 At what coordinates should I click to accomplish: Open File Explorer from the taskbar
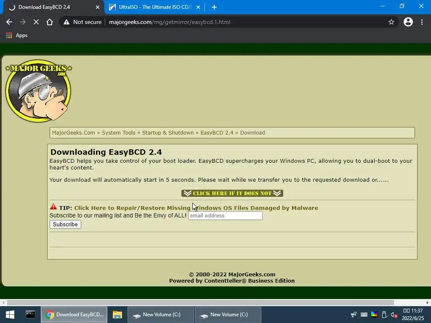pos(117,315)
